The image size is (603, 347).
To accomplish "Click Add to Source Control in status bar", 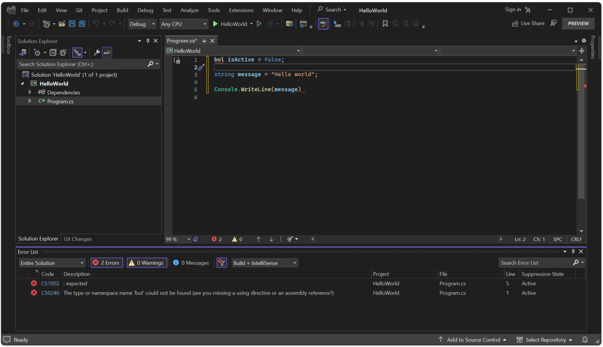I will pyautogui.click(x=473, y=340).
